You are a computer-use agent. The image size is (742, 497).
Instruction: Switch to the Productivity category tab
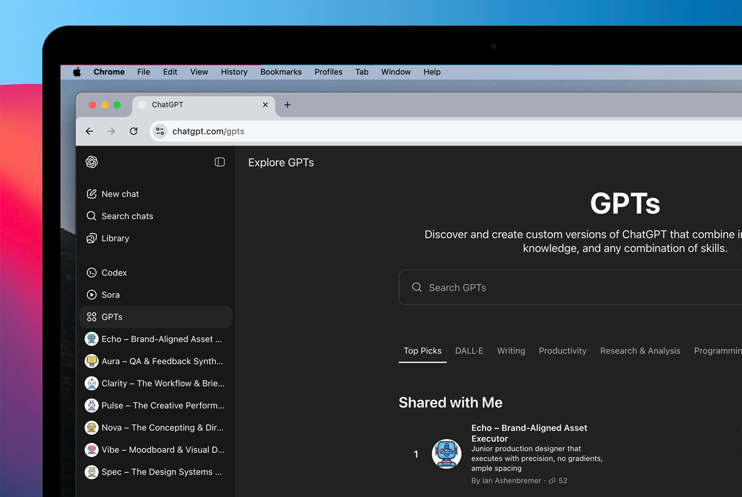tap(562, 351)
